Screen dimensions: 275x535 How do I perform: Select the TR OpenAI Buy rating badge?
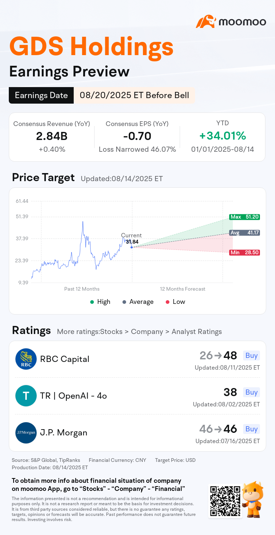(x=252, y=392)
